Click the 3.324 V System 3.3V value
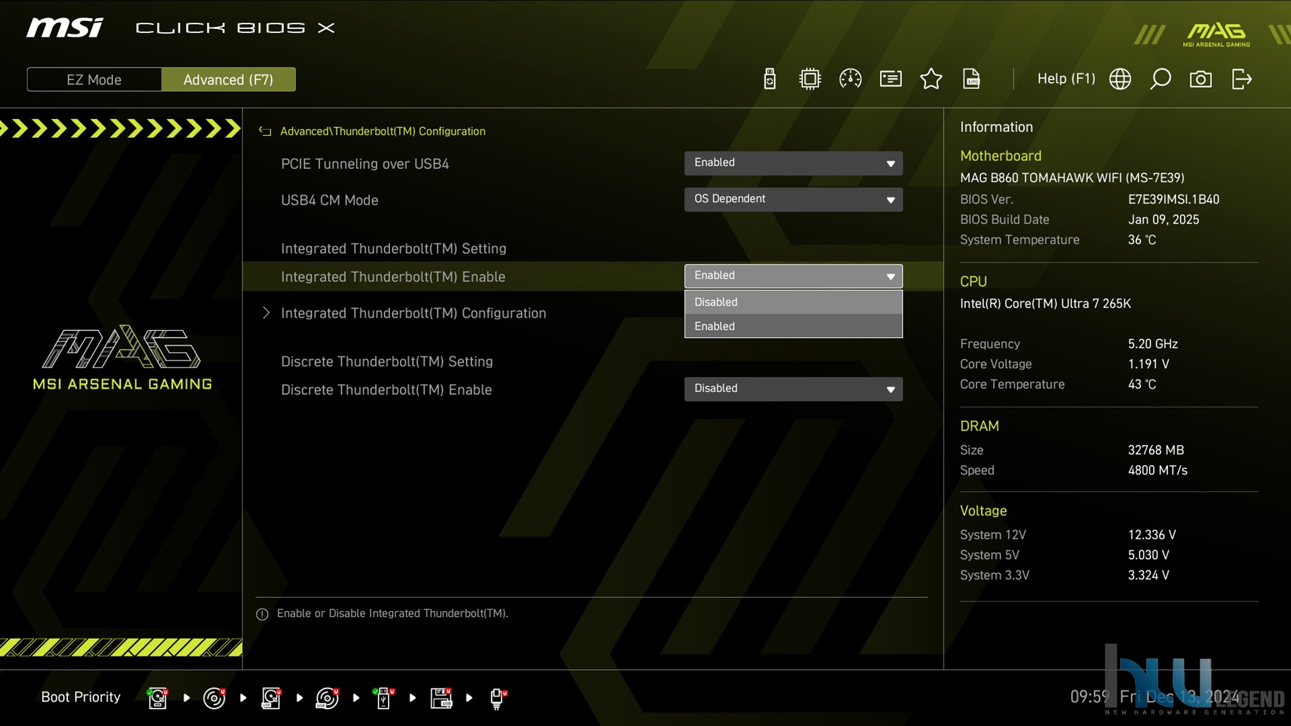Viewport: 1291px width, 726px height. click(1148, 575)
